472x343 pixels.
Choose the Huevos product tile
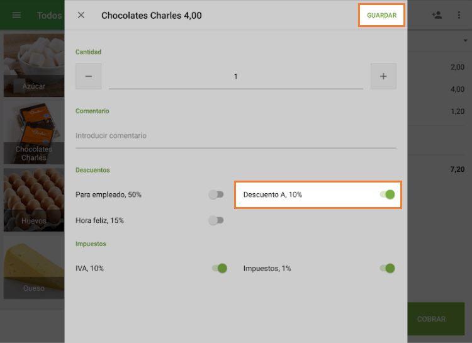click(34, 200)
